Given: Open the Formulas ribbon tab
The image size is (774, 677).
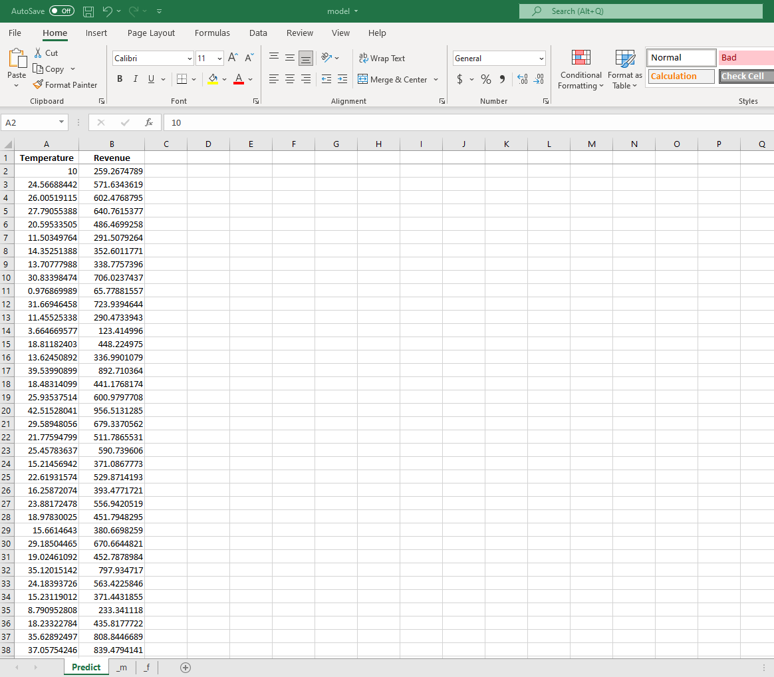Looking at the screenshot, I should [x=212, y=33].
